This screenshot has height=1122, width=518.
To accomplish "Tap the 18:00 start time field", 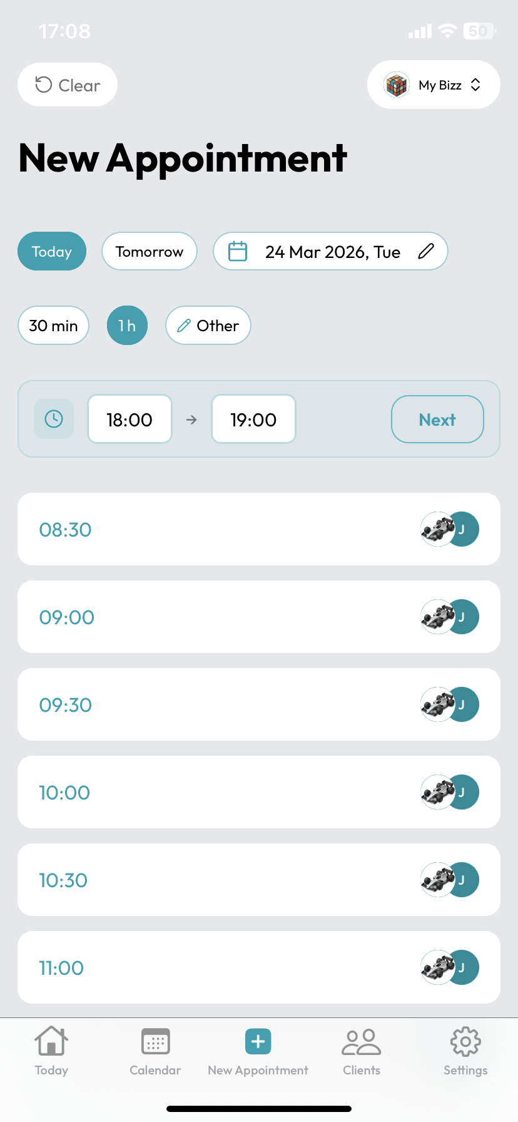I will [x=129, y=419].
